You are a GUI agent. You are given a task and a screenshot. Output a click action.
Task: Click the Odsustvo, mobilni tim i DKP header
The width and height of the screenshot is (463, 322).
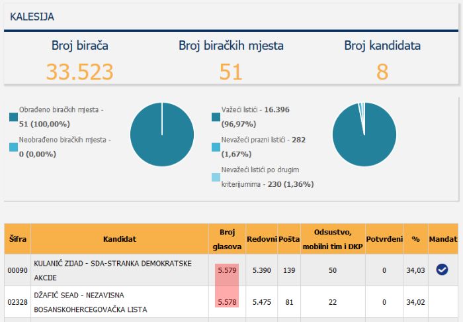333,239
